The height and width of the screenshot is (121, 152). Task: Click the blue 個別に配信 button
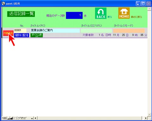point(22,35)
